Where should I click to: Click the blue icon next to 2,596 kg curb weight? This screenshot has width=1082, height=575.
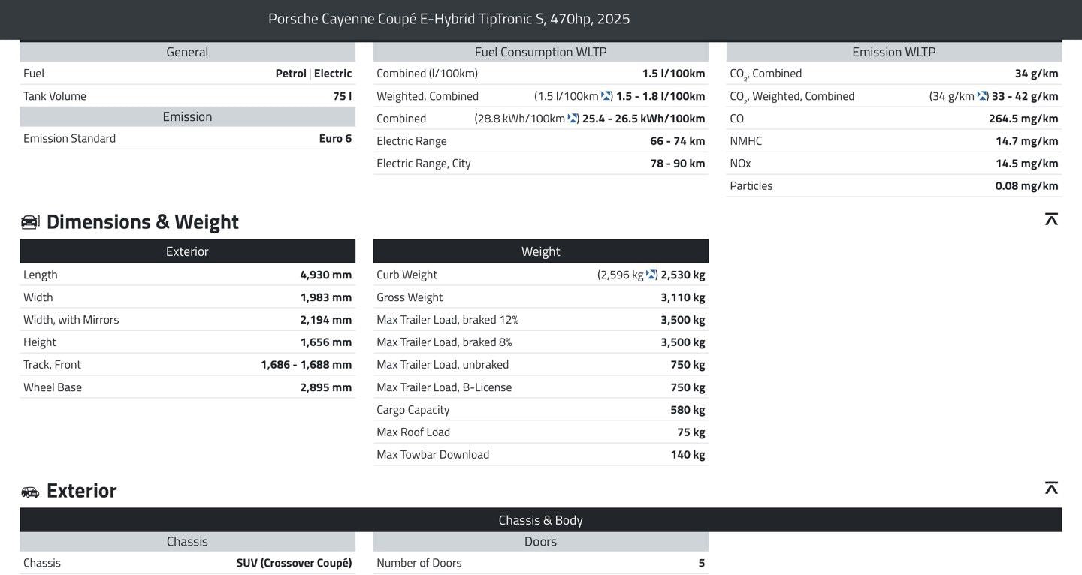click(651, 275)
